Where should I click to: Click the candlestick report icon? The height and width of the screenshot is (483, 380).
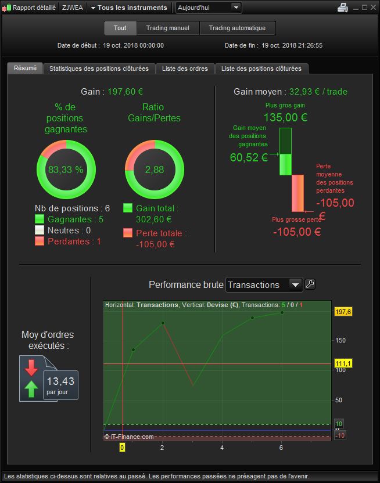pyautogui.click(x=6, y=8)
